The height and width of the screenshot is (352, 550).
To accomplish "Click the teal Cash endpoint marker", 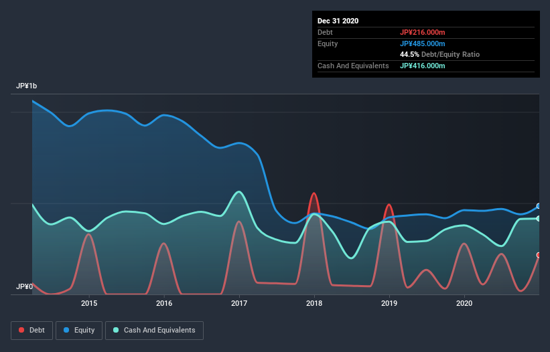I will click(x=539, y=219).
